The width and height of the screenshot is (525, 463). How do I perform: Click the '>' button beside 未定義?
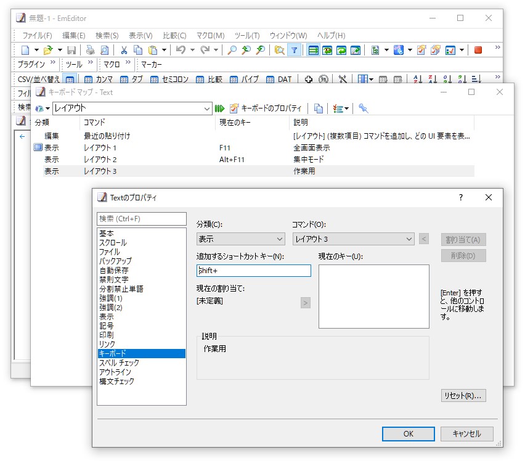306,303
